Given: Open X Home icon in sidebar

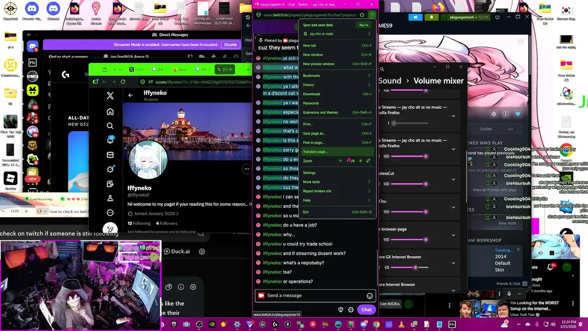Looking at the screenshot, I should (110, 112).
